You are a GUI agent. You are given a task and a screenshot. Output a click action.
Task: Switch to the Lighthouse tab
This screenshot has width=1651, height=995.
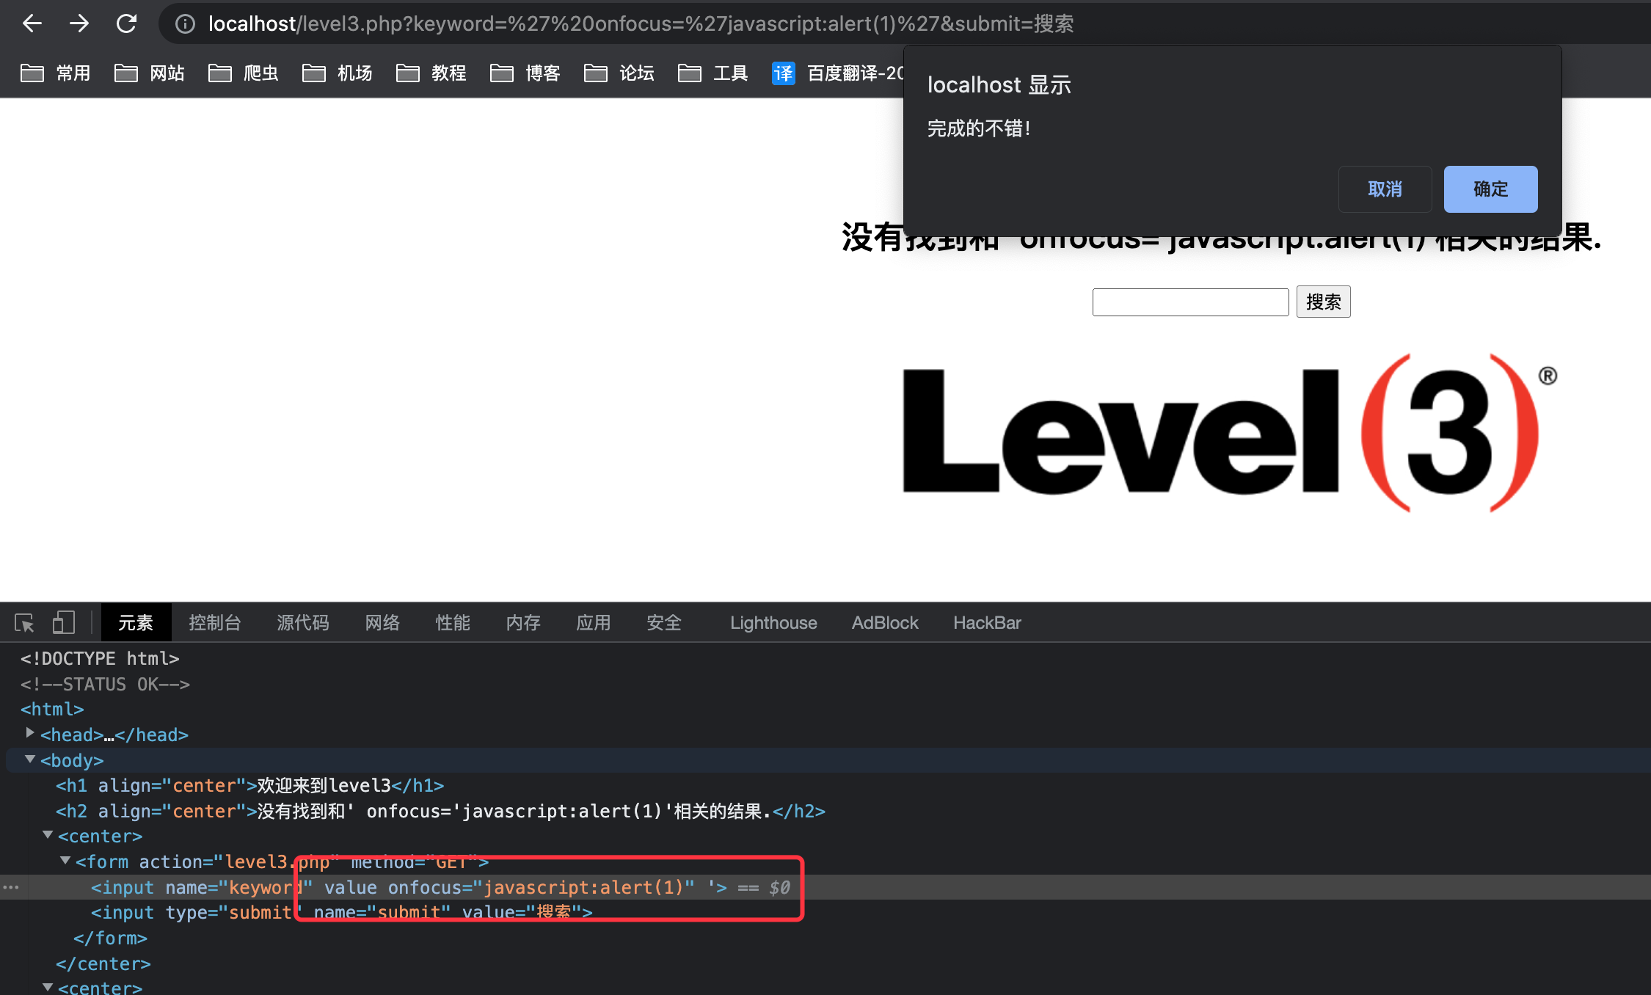[773, 623]
